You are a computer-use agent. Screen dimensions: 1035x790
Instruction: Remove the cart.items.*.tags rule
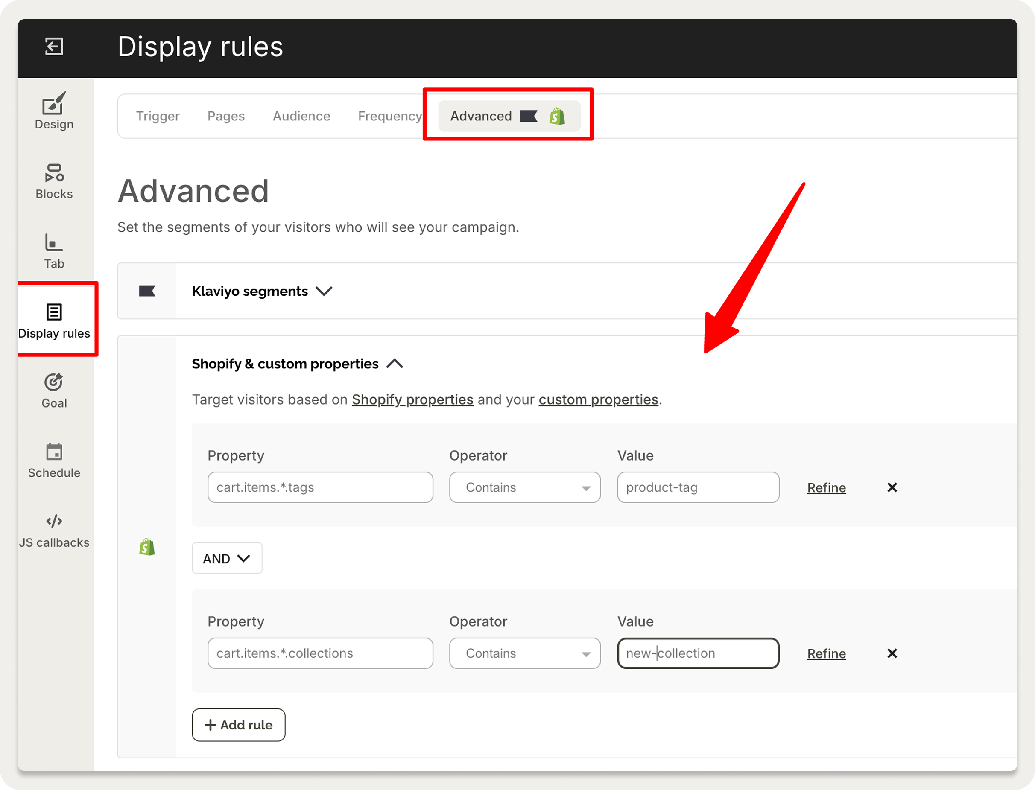[892, 487]
